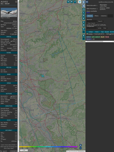The image size is (114, 152).
Task: Toggle sidebar width double-arrow button
Action: pyautogui.click(x=87, y=2)
